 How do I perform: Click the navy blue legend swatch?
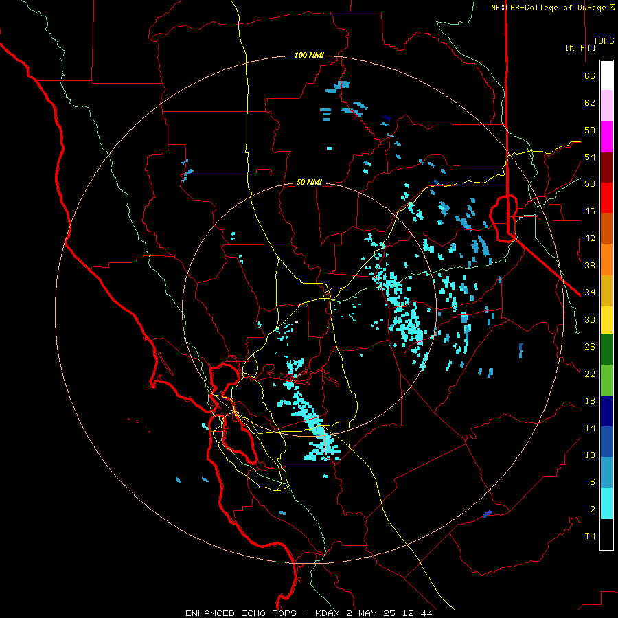[606, 411]
